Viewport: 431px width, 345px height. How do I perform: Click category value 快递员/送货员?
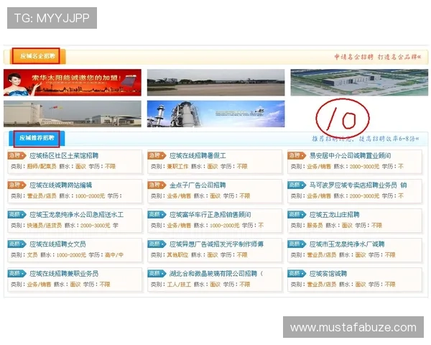pos(45,225)
